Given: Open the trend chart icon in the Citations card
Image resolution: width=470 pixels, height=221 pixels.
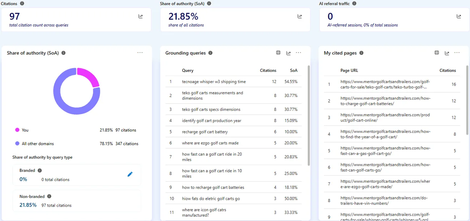Looking at the screenshot, I should point(140,16).
